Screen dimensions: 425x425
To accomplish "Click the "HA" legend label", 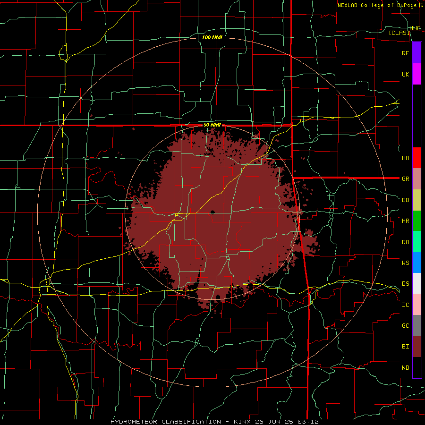I will [x=405, y=158].
